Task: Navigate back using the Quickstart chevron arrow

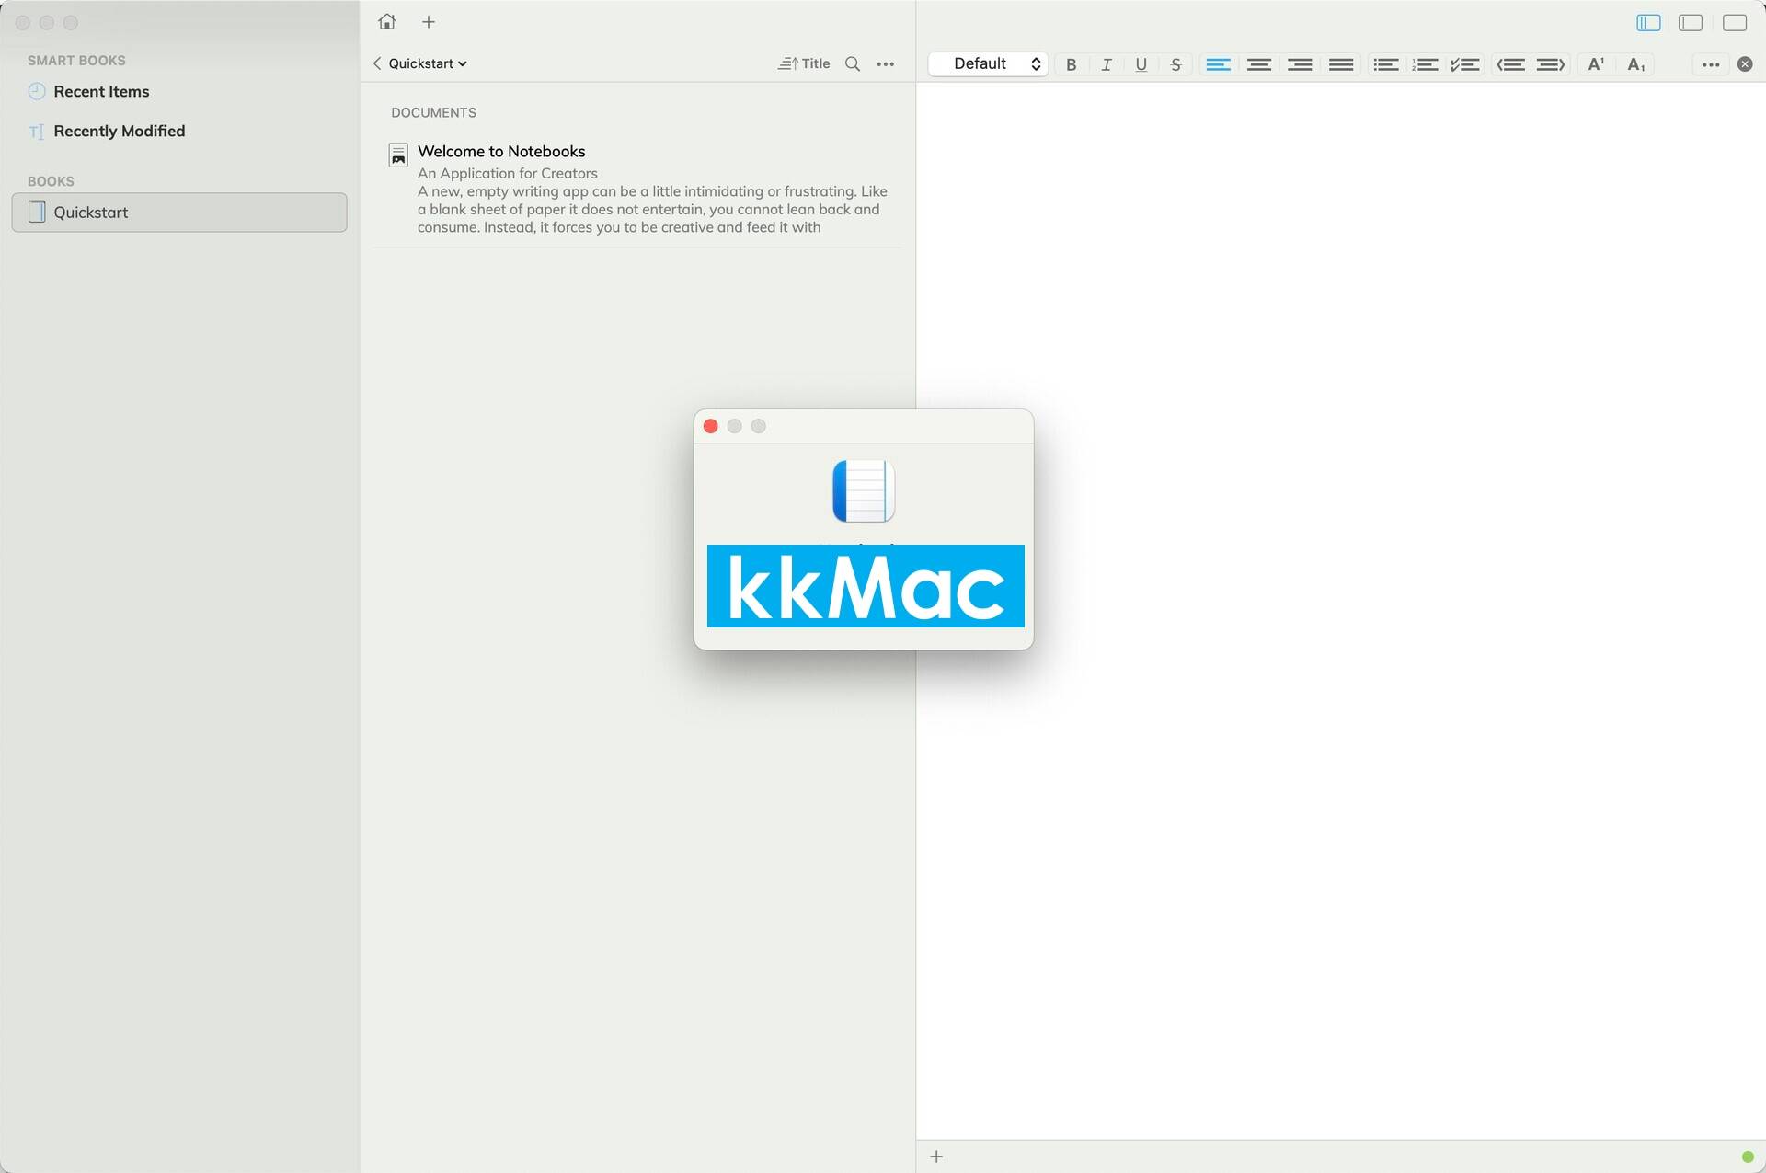Action: [377, 63]
